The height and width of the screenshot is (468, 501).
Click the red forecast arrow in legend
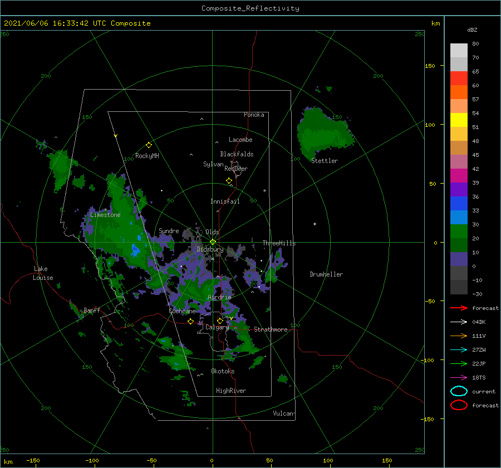click(459, 308)
